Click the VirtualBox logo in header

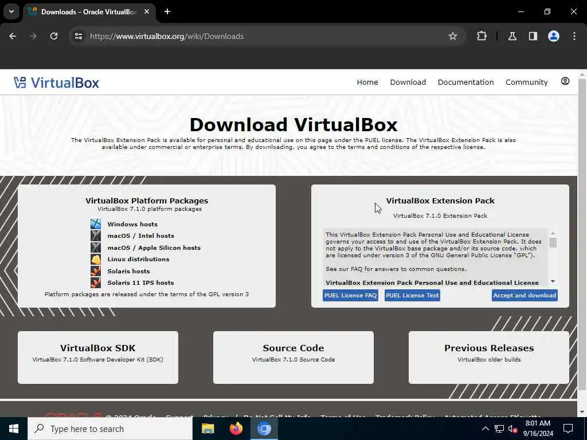click(56, 82)
